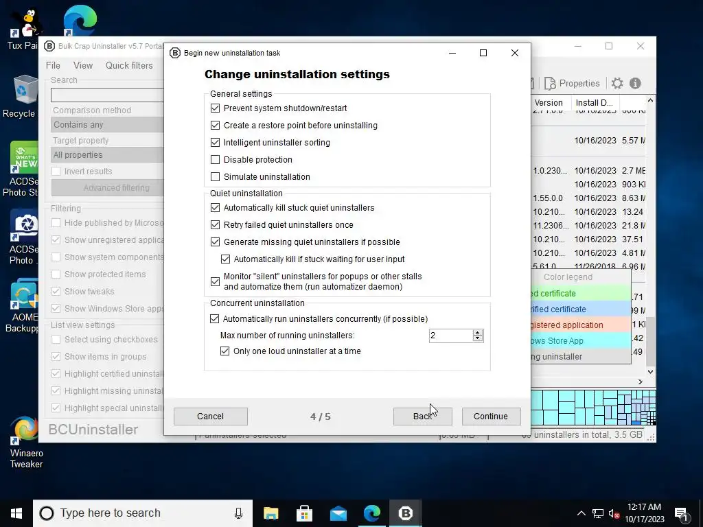Click the blue certificate color legend entry
This screenshot has height=527, width=703.
point(581,309)
